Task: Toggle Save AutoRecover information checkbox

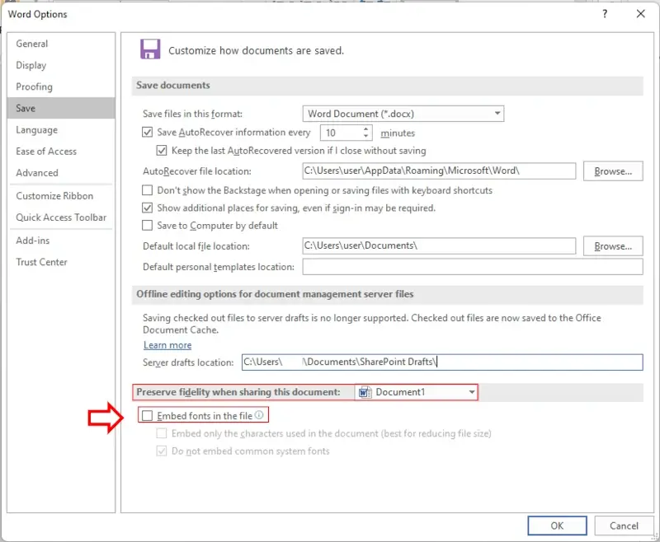Action: [x=147, y=133]
